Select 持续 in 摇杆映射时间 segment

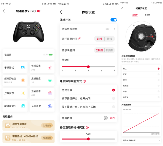(x=109, y=39)
